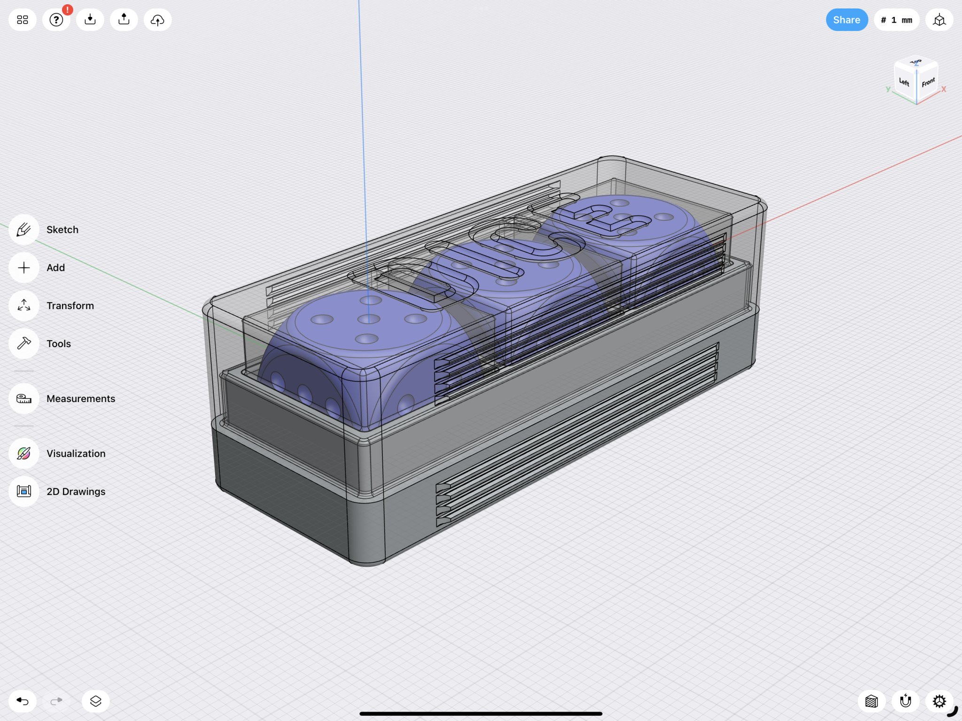Screen dimensions: 962x721
Task: Open the settings gear menu
Action: 939,701
